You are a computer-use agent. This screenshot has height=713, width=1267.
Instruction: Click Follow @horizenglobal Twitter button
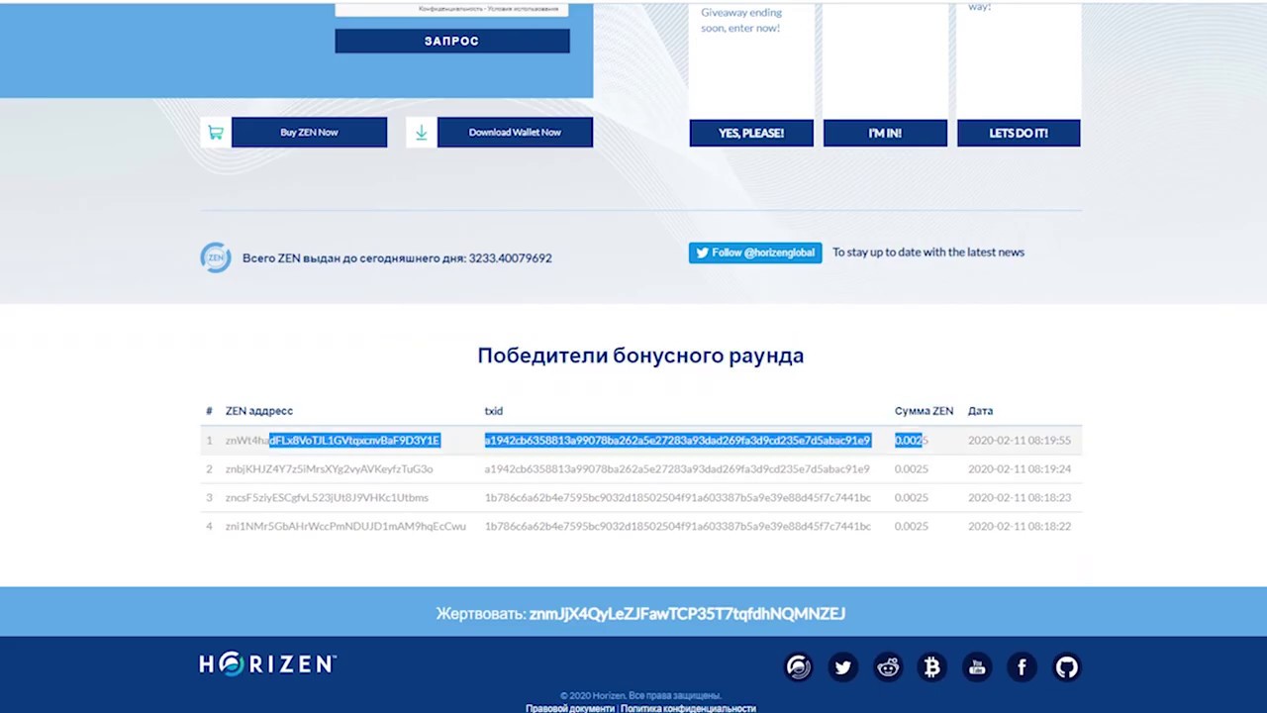tap(755, 253)
